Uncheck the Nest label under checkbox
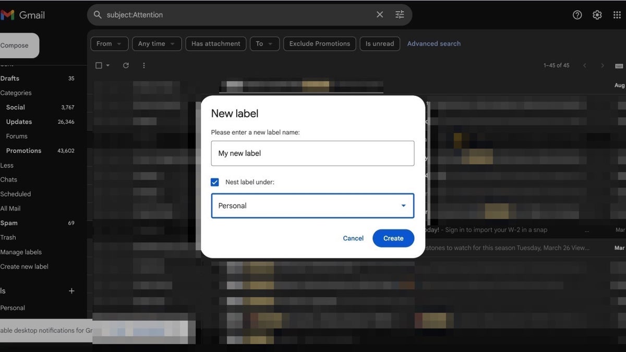Screen dimensions: 626x352 (214, 182)
